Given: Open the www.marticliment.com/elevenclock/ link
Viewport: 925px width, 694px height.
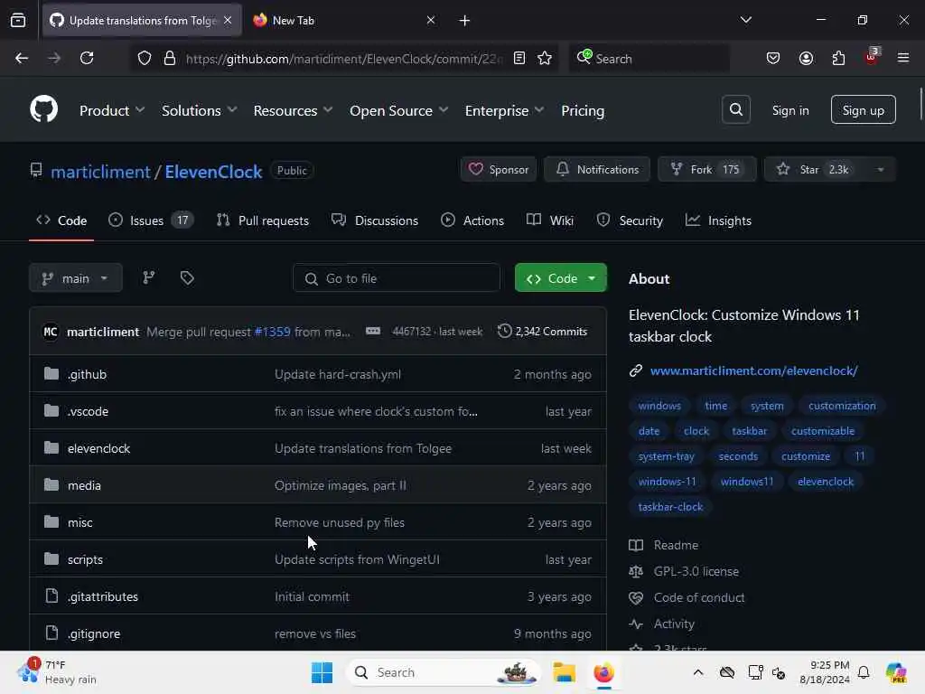Looking at the screenshot, I should coord(753,370).
